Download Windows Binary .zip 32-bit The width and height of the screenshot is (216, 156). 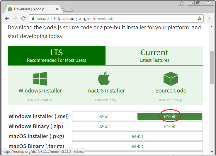tap(104, 126)
